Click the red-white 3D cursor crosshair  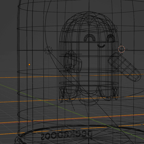coord(122,49)
